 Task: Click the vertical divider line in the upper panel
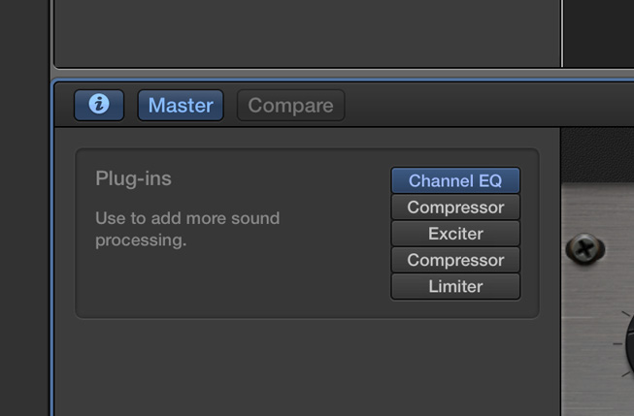(x=561, y=33)
